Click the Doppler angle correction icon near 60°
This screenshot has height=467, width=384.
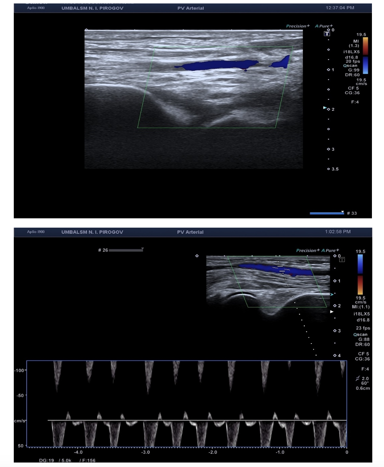tap(358, 379)
